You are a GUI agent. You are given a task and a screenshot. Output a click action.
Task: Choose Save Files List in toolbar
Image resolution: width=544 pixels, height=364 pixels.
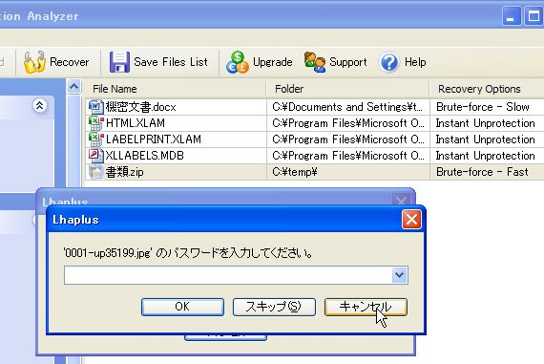(x=171, y=62)
